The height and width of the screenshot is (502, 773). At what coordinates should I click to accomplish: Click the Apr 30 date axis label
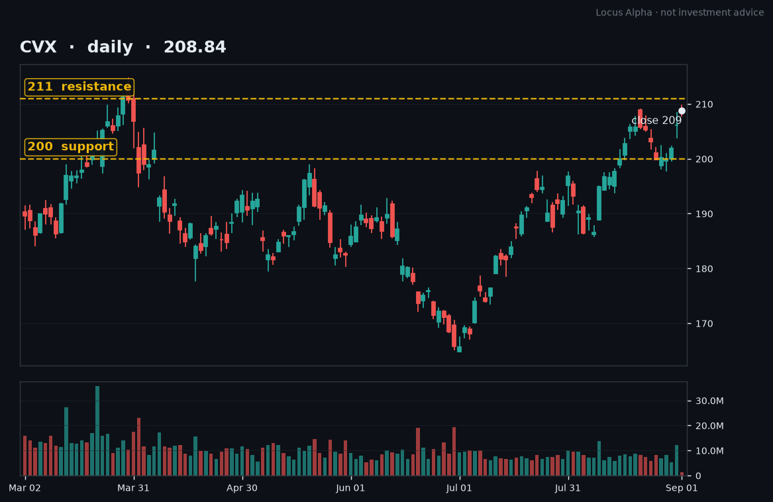(242, 488)
